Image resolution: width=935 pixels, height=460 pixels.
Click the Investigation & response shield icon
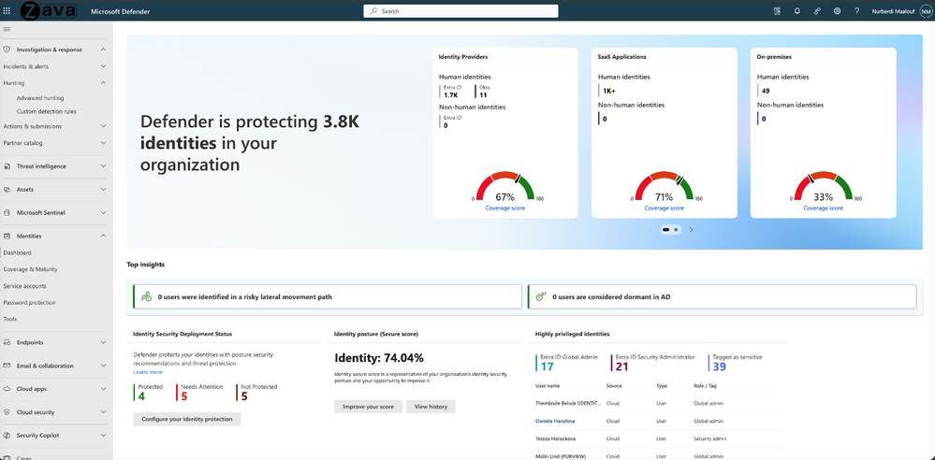pyautogui.click(x=7, y=50)
